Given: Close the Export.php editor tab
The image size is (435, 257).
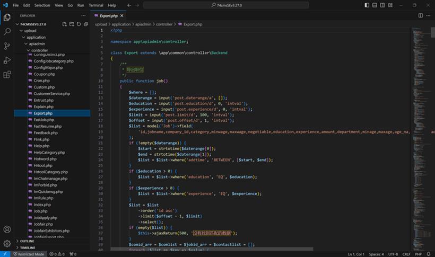Looking at the screenshot, I should pyautogui.click(x=122, y=15).
